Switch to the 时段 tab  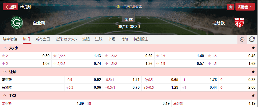(x=124, y=39)
